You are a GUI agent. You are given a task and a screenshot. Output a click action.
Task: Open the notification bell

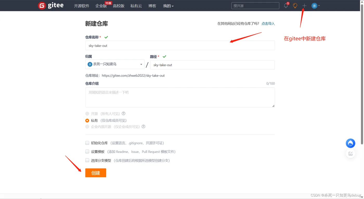click(286, 5)
